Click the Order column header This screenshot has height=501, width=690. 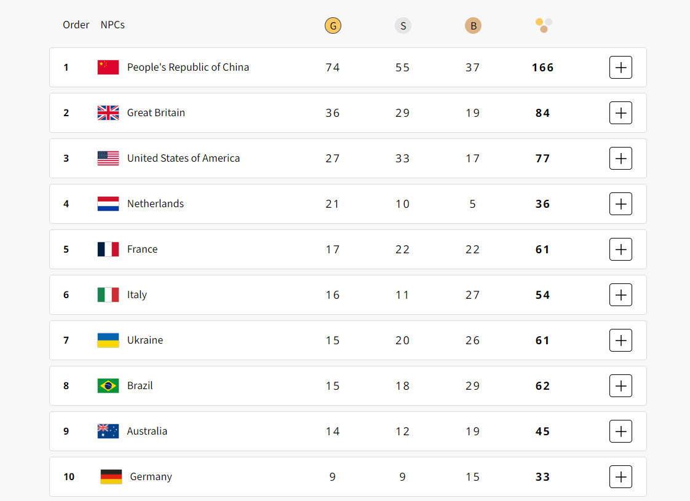click(x=76, y=25)
